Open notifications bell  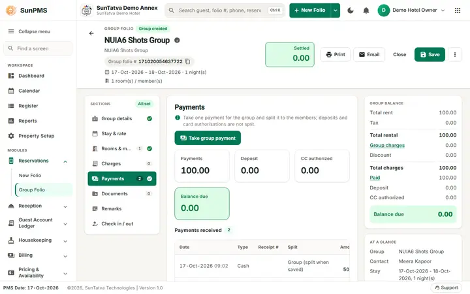pos(366,10)
